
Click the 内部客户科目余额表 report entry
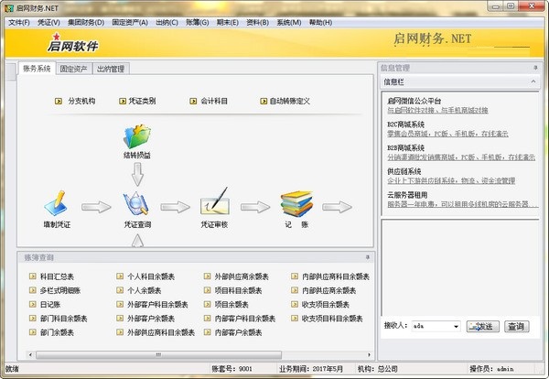click(x=244, y=319)
